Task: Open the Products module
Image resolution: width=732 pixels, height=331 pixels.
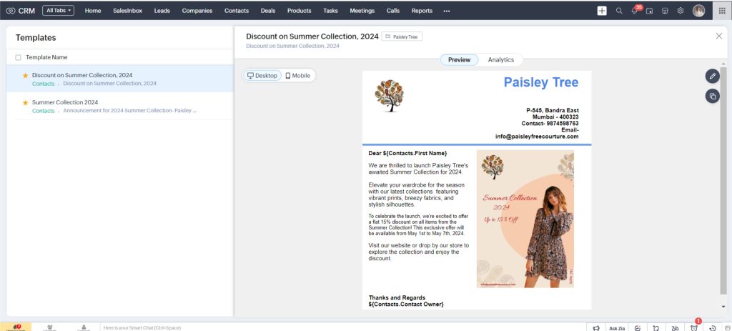Action: pos(300,11)
